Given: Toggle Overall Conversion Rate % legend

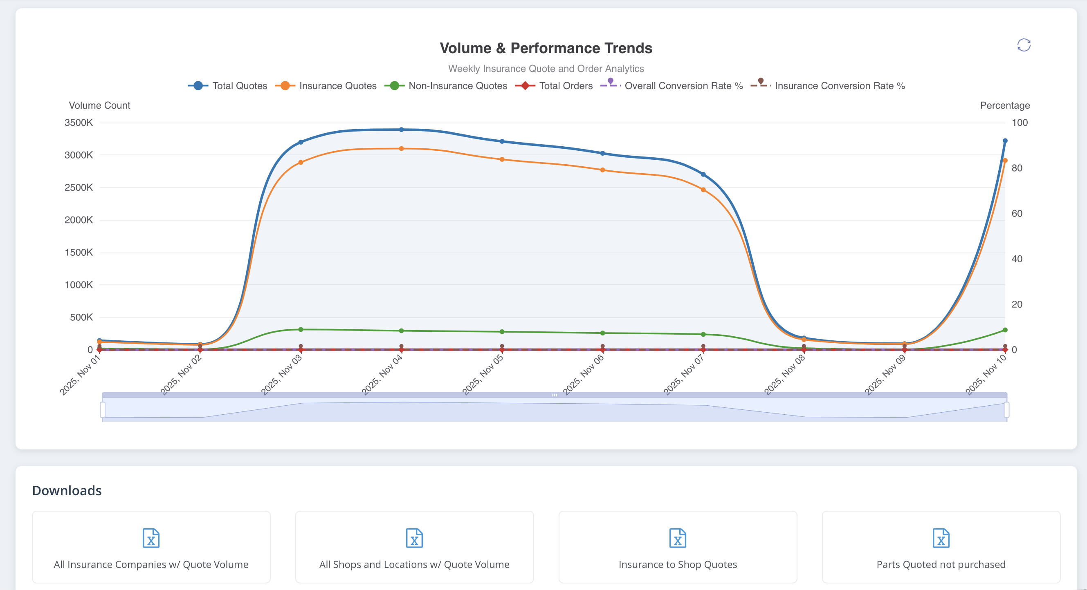Looking at the screenshot, I should 672,86.
